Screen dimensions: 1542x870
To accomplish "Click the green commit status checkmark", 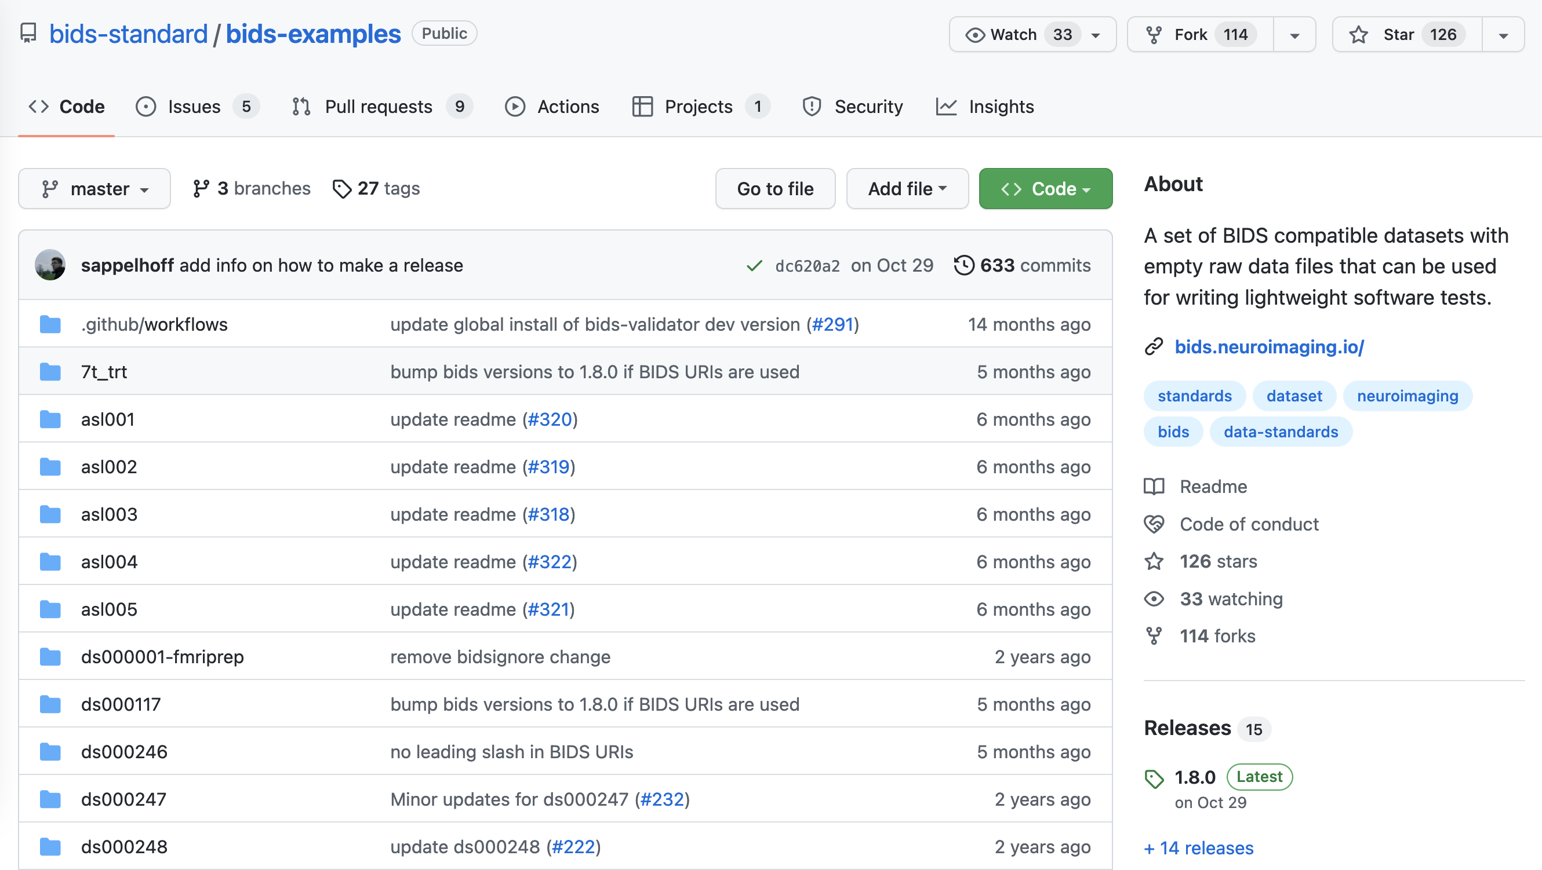I will click(754, 265).
